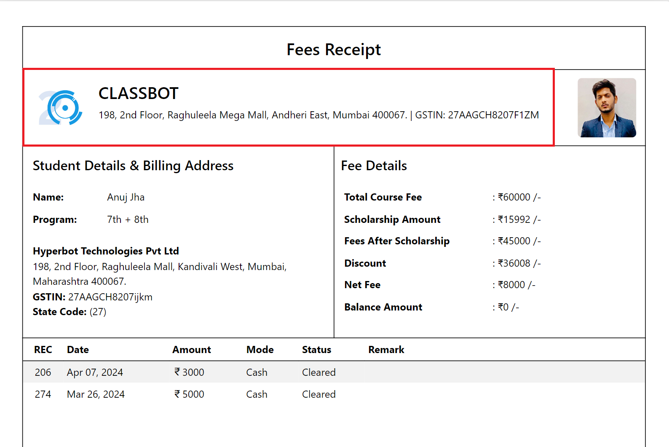669x447 pixels.
Task: Click Maharashtra 400067 address line
Action: pos(80,281)
